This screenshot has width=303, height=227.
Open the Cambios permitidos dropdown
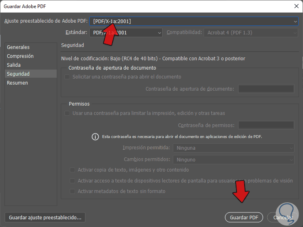tap(233, 160)
